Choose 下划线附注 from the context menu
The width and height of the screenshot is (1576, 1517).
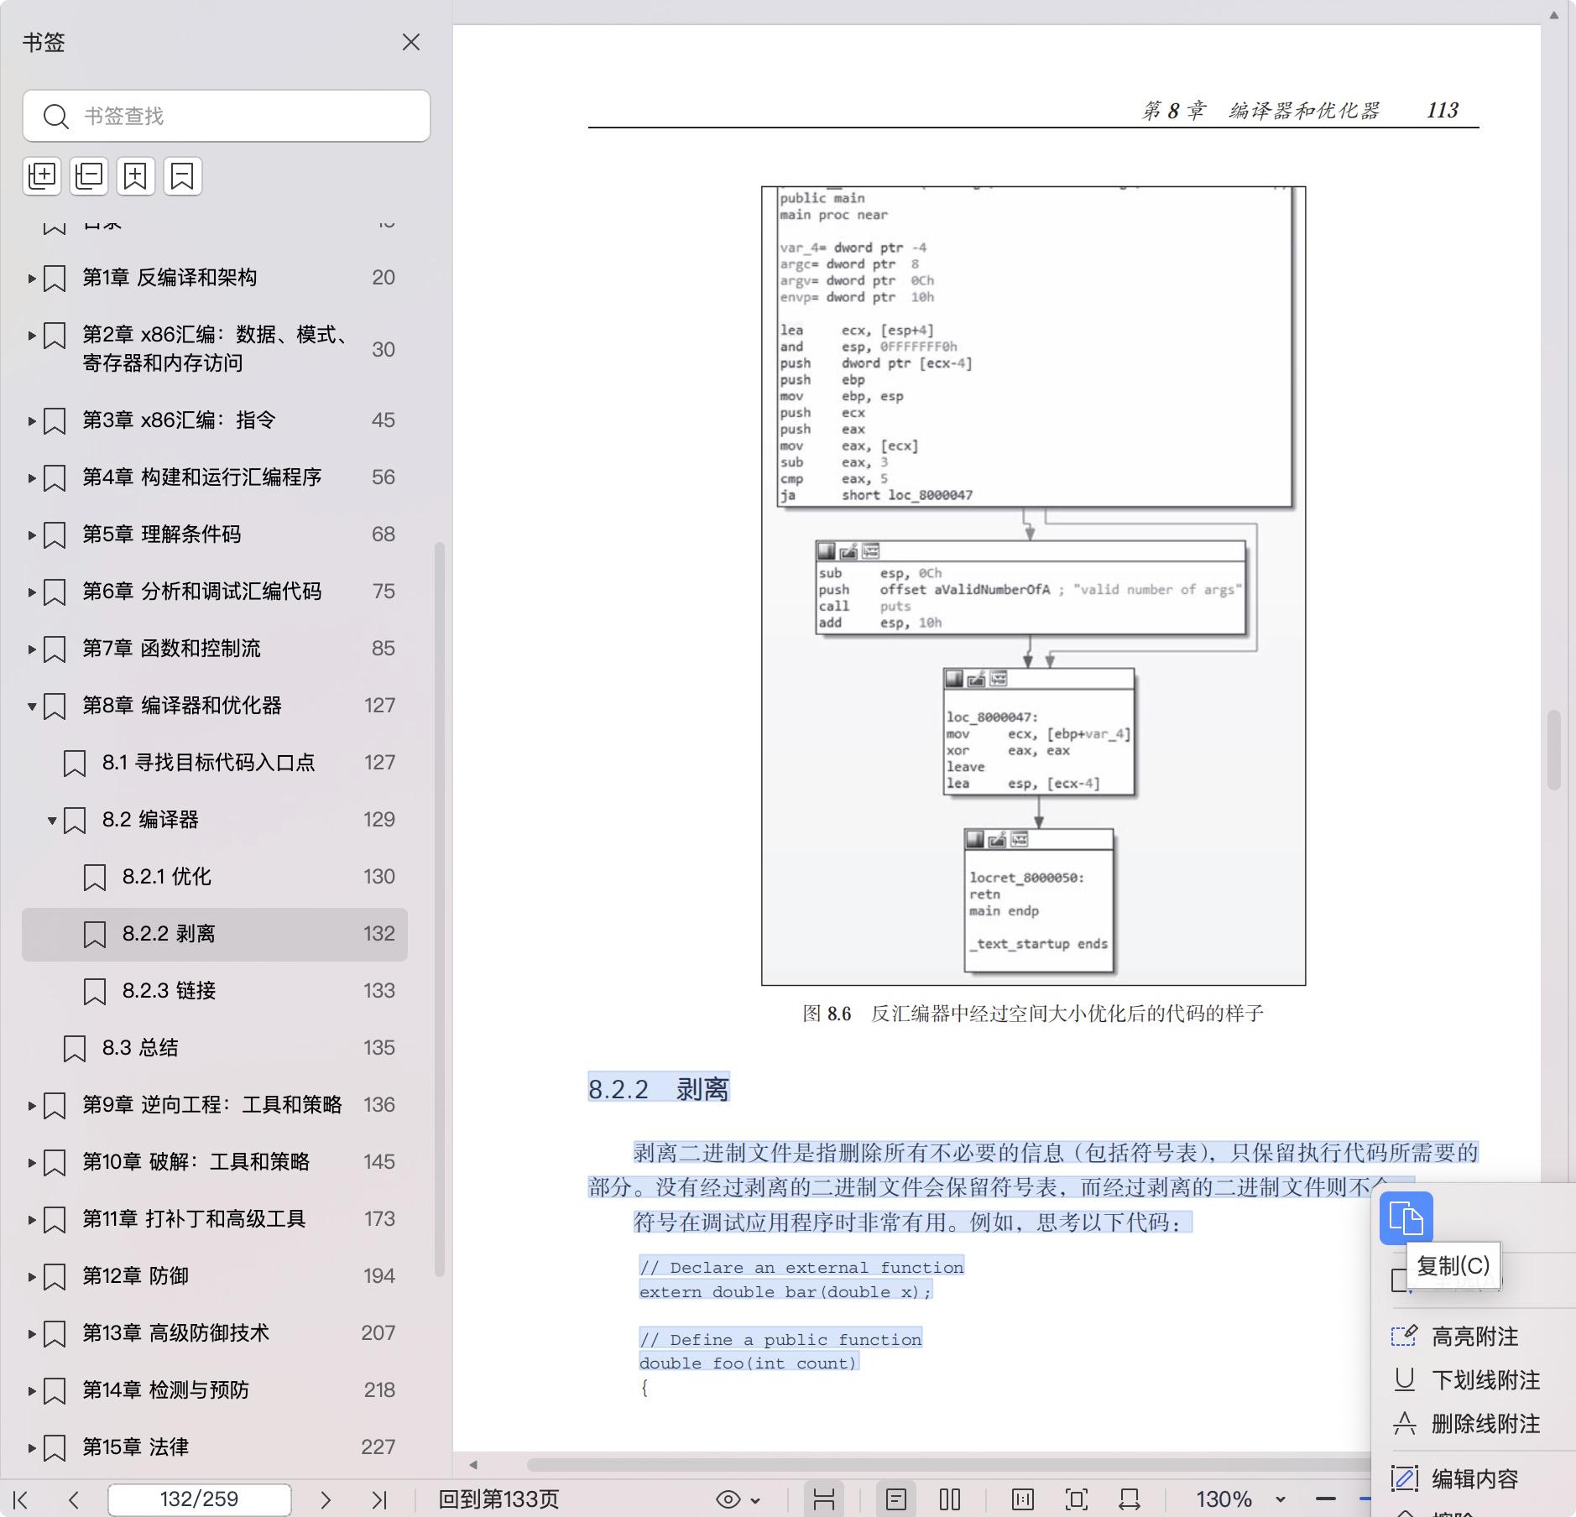coord(1485,1380)
